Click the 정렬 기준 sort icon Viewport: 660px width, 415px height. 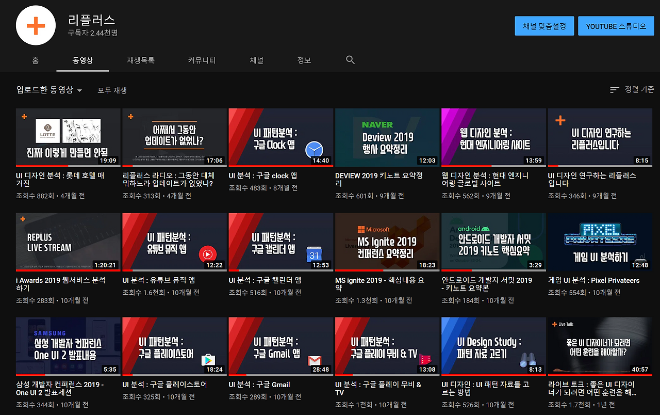[614, 90]
